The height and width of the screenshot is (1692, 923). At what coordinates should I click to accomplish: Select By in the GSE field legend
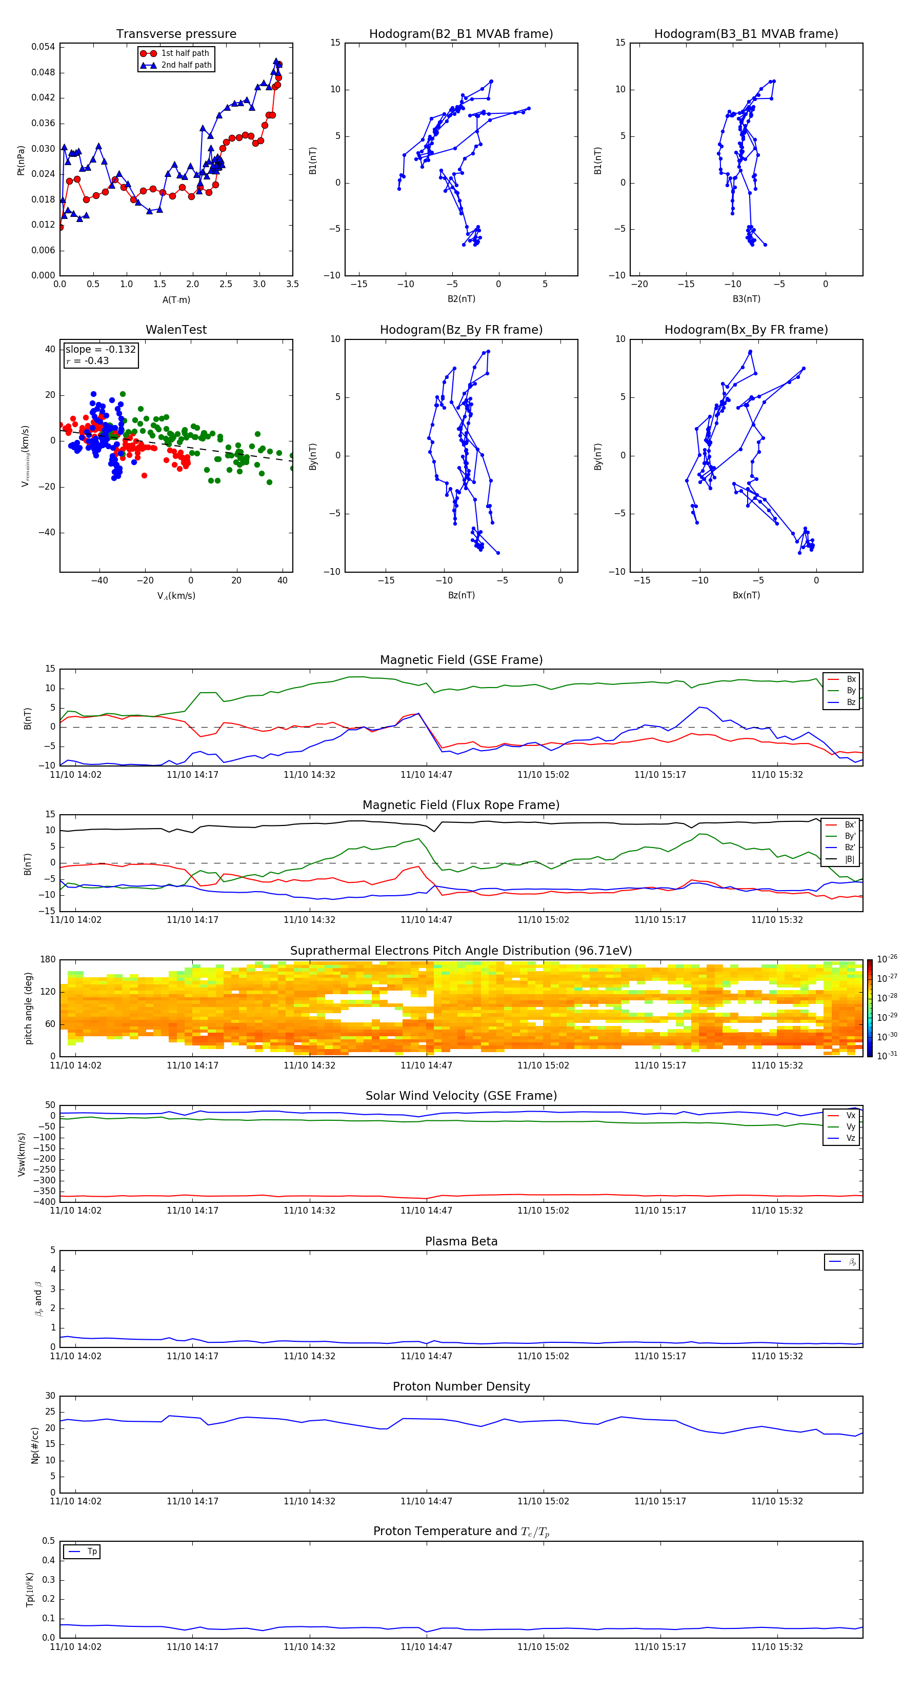[x=841, y=691]
